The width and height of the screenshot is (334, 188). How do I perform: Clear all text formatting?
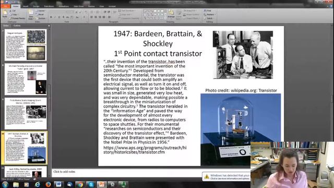tap(86, 12)
